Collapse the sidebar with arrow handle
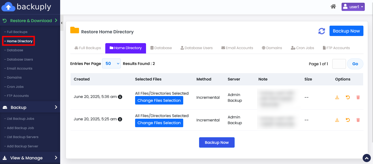 (62, 23)
